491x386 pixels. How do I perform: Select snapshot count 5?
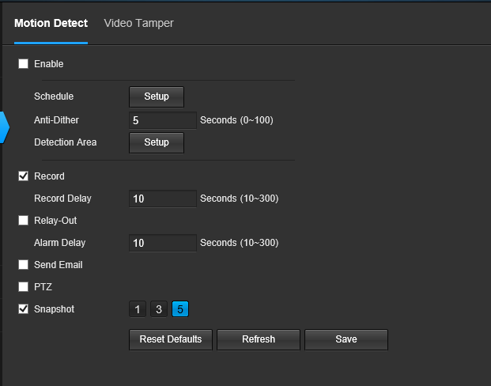[x=180, y=309]
